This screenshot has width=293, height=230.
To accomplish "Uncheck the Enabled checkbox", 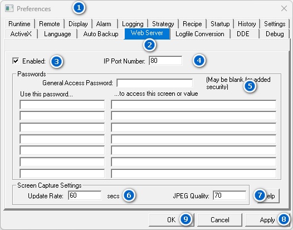I will click(16, 61).
